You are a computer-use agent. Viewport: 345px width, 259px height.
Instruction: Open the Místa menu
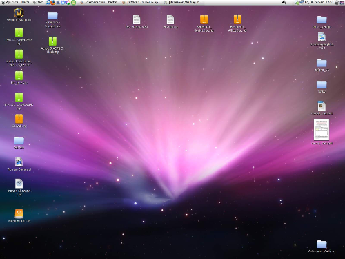pos(26,2)
